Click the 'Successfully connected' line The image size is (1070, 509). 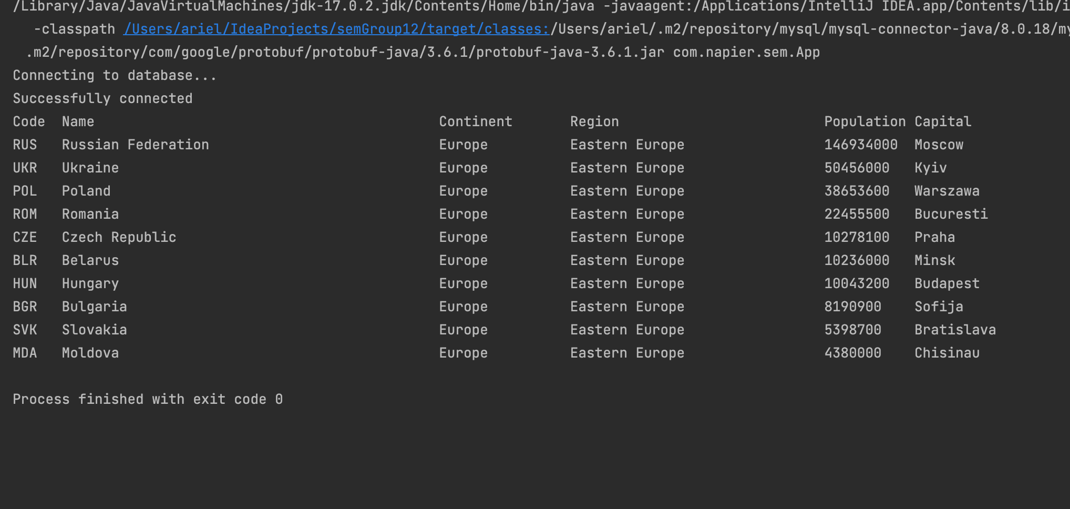pos(103,98)
